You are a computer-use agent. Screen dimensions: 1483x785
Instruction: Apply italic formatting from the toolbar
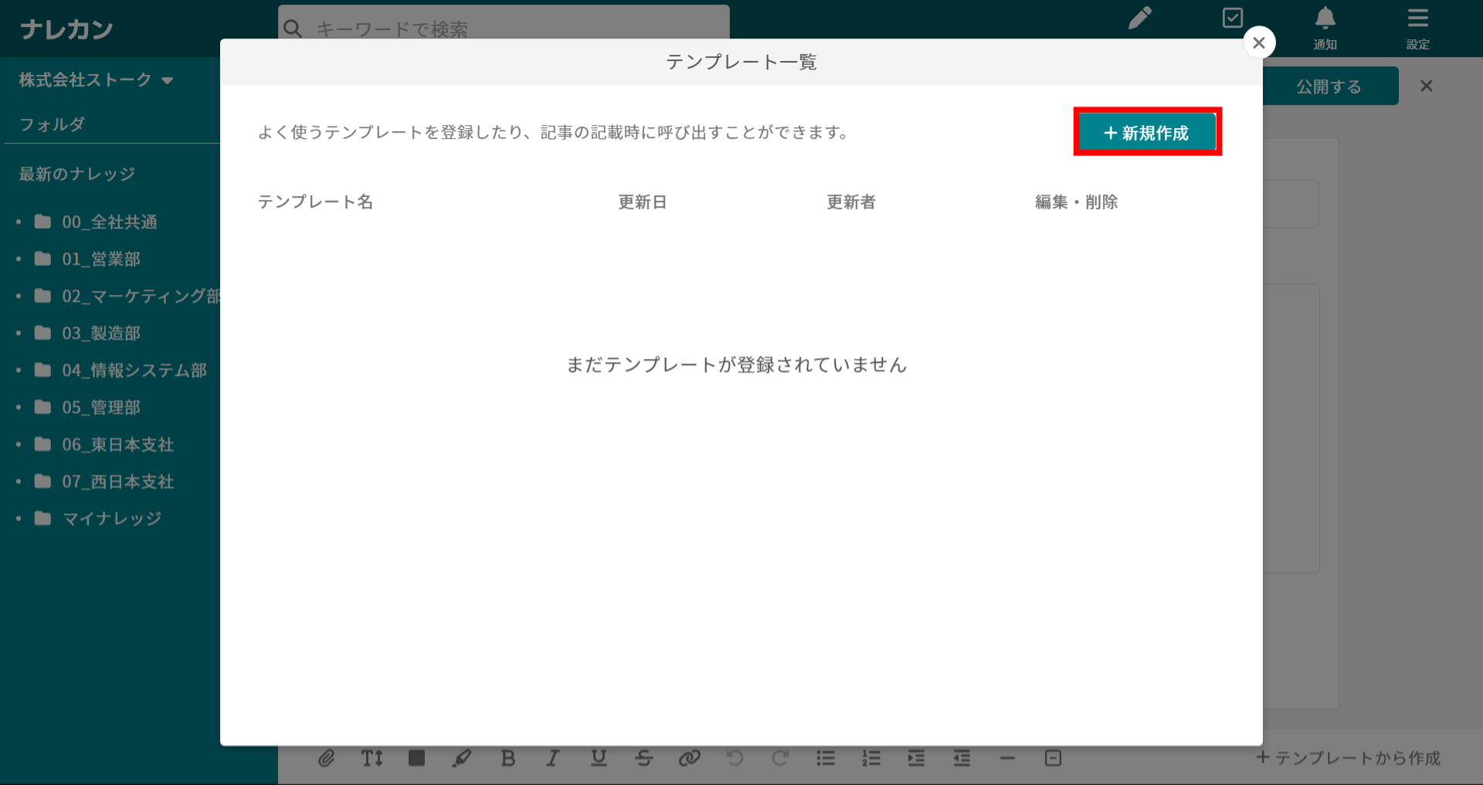[x=552, y=758]
